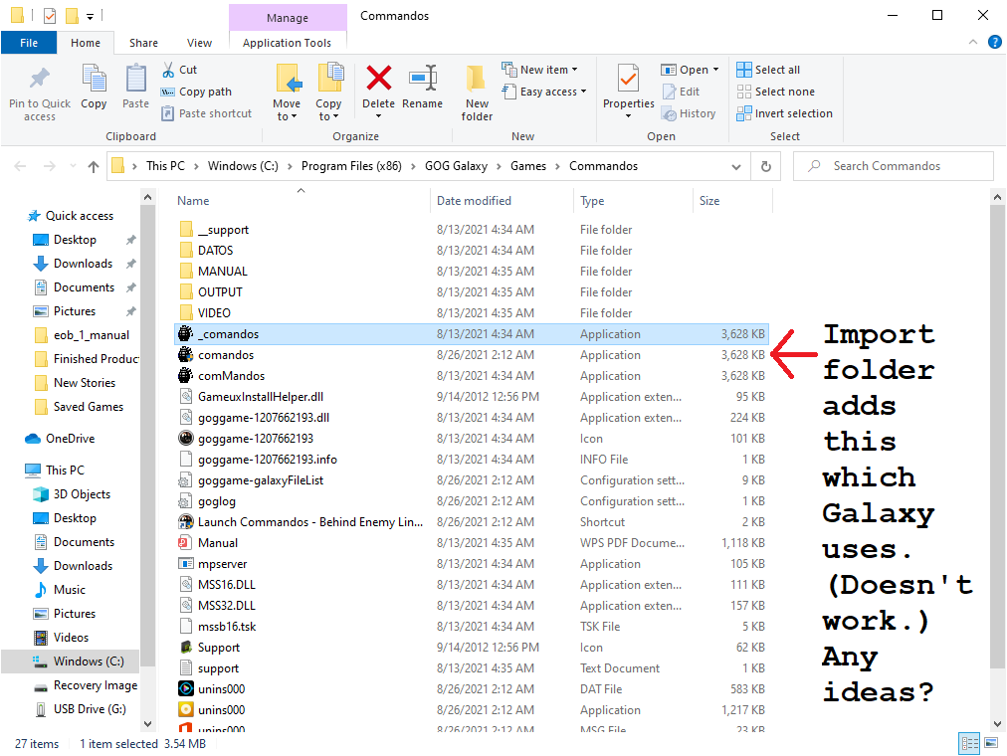Create a New folder from ribbon

tap(477, 94)
